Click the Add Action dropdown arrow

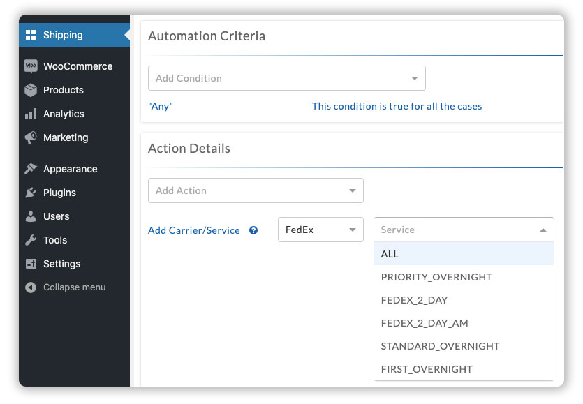tap(352, 190)
